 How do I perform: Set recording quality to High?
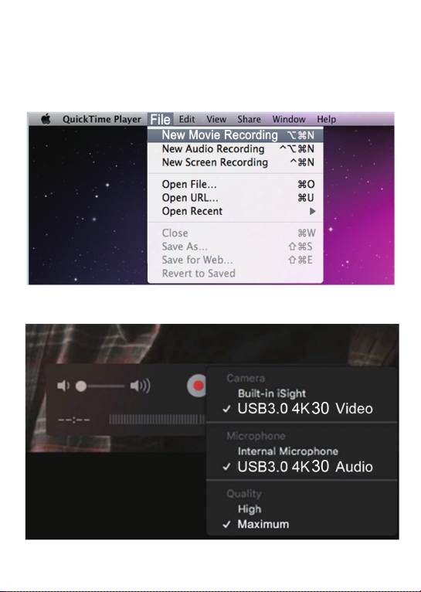250,509
